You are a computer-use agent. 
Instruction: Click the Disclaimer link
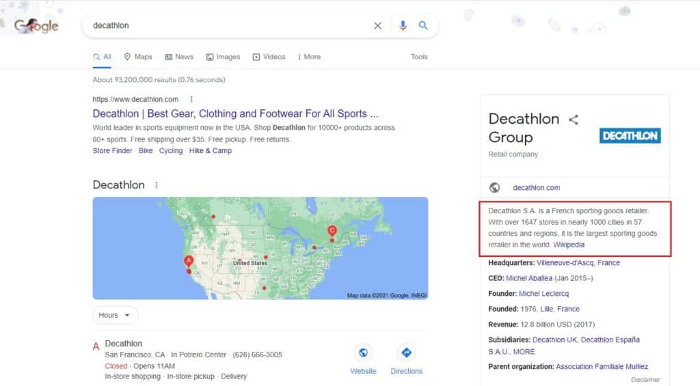645,380
